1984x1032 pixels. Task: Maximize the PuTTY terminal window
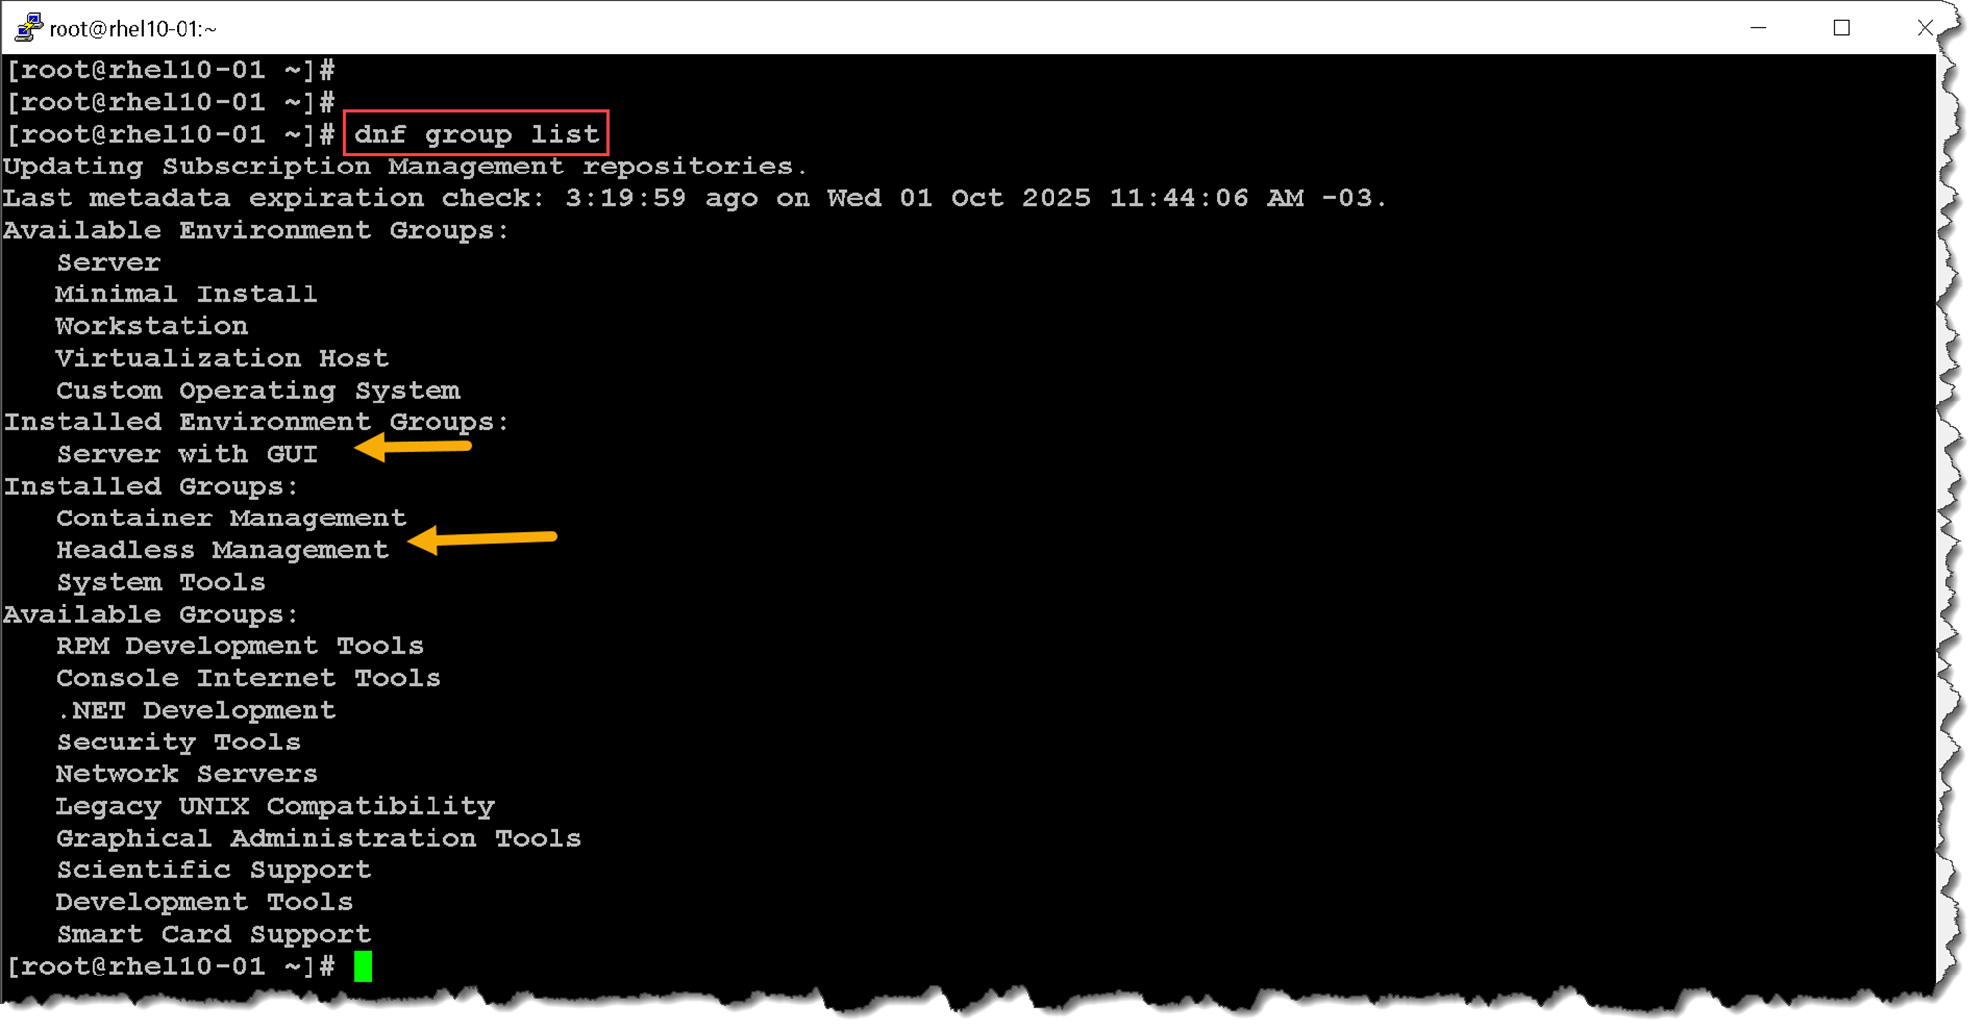pyautogui.click(x=1841, y=28)
